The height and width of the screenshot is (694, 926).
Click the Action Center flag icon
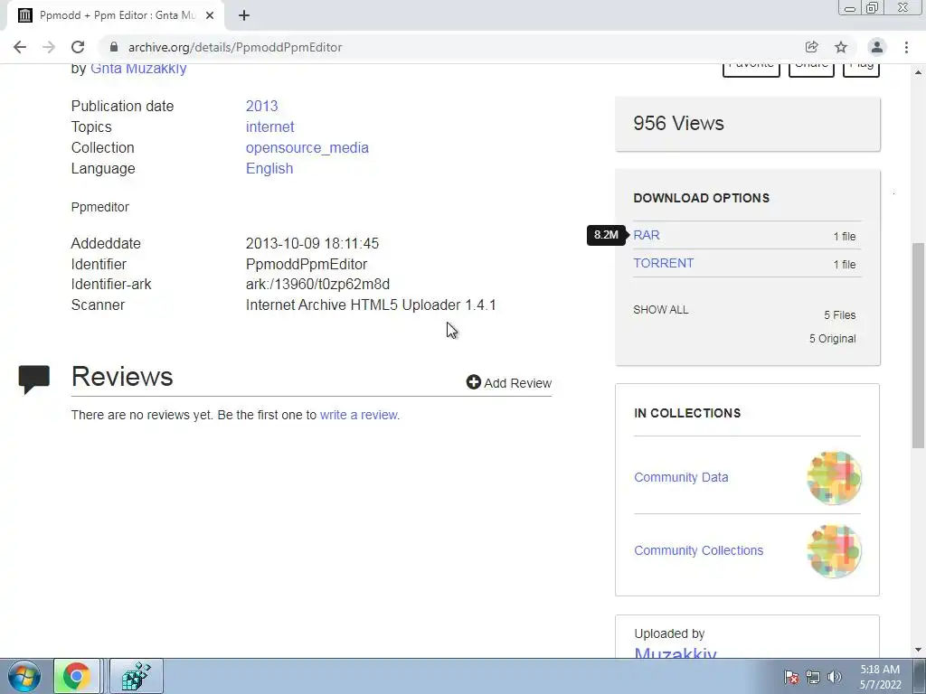[791, 677]
